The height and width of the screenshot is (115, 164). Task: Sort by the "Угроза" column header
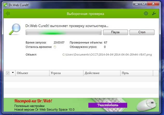[x=66, y=73]
